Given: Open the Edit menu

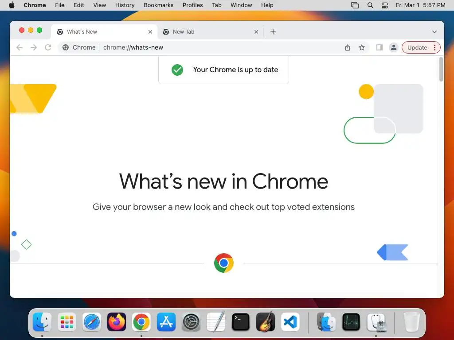Looking at the screenshot, I should pos(78,5).
